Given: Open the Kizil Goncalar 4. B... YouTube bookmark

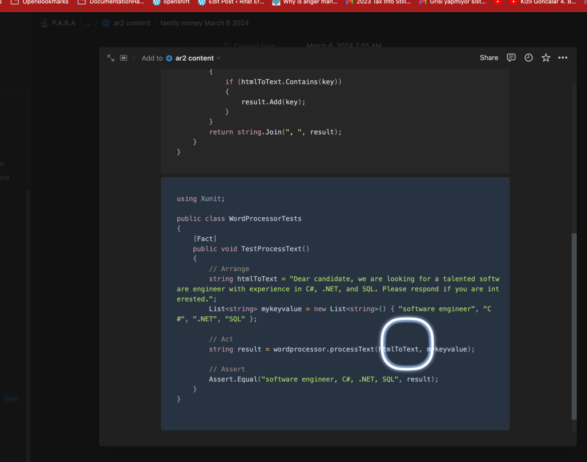Looking at the screenshot, I should pos(543,2).
